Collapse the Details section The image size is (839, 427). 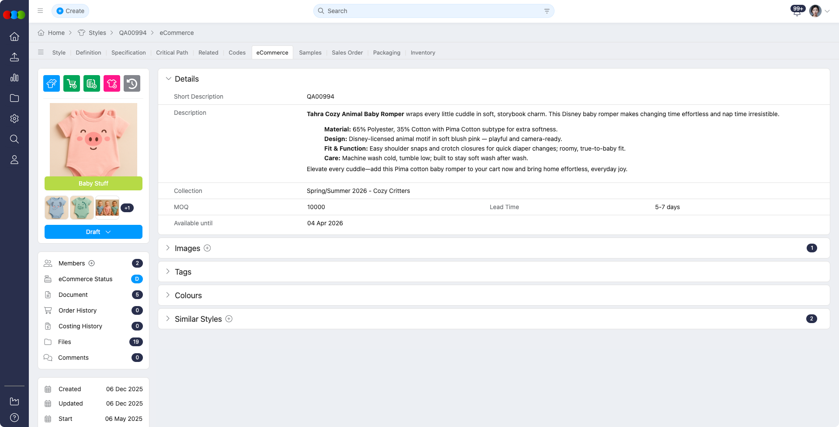coord(169,79)
